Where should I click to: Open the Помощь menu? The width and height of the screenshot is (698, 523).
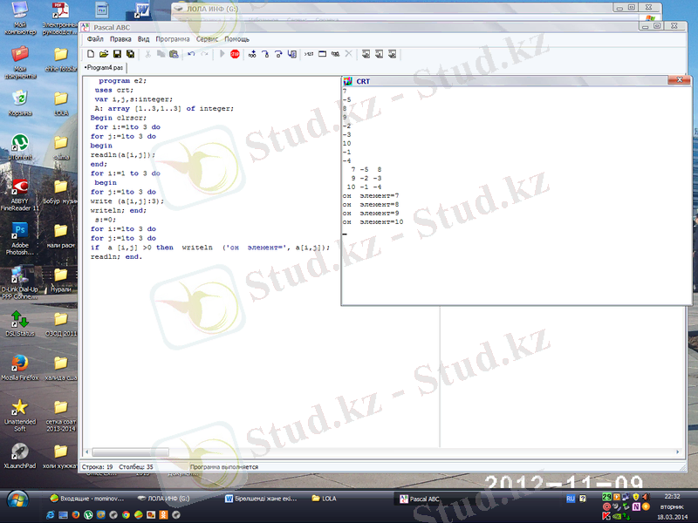click(x=237, y=39)
